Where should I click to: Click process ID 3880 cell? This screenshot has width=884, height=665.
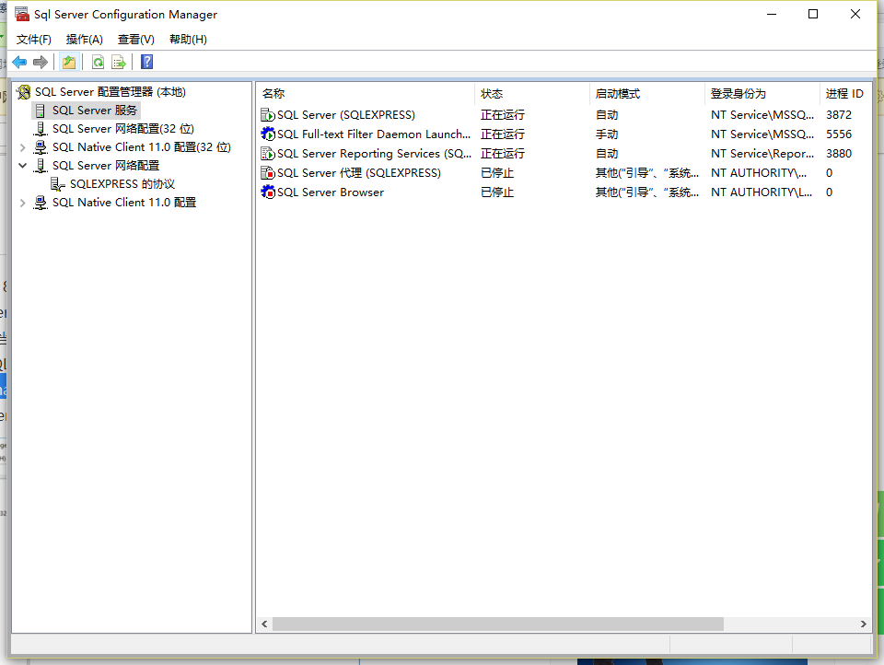[x=839, y=154]
